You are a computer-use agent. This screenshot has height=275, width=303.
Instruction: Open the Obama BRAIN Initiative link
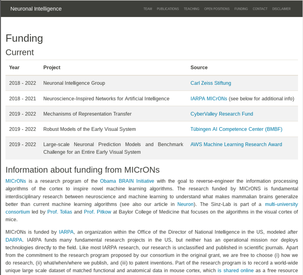click(127, 181)
